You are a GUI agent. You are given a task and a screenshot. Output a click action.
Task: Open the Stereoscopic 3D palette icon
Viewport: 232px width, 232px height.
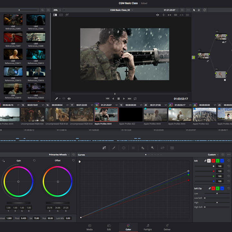(x=172, y=148)
